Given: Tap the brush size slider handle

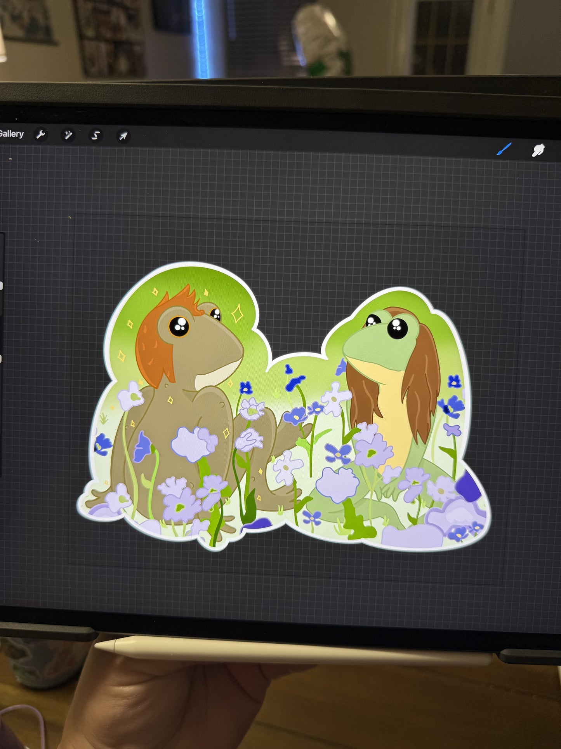Looking at the screenshot, I should (x=2, y=286).
